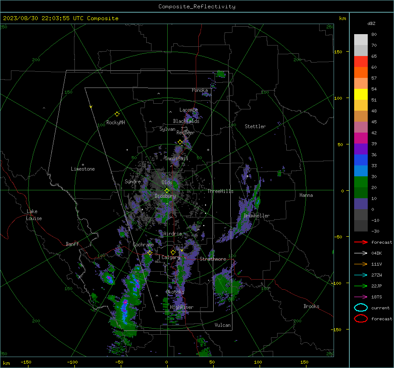Image resolution: width=394 pixels, height=368 pixels.
Task: Click the Olds label near radar center
Action: [x=167, y=182]
